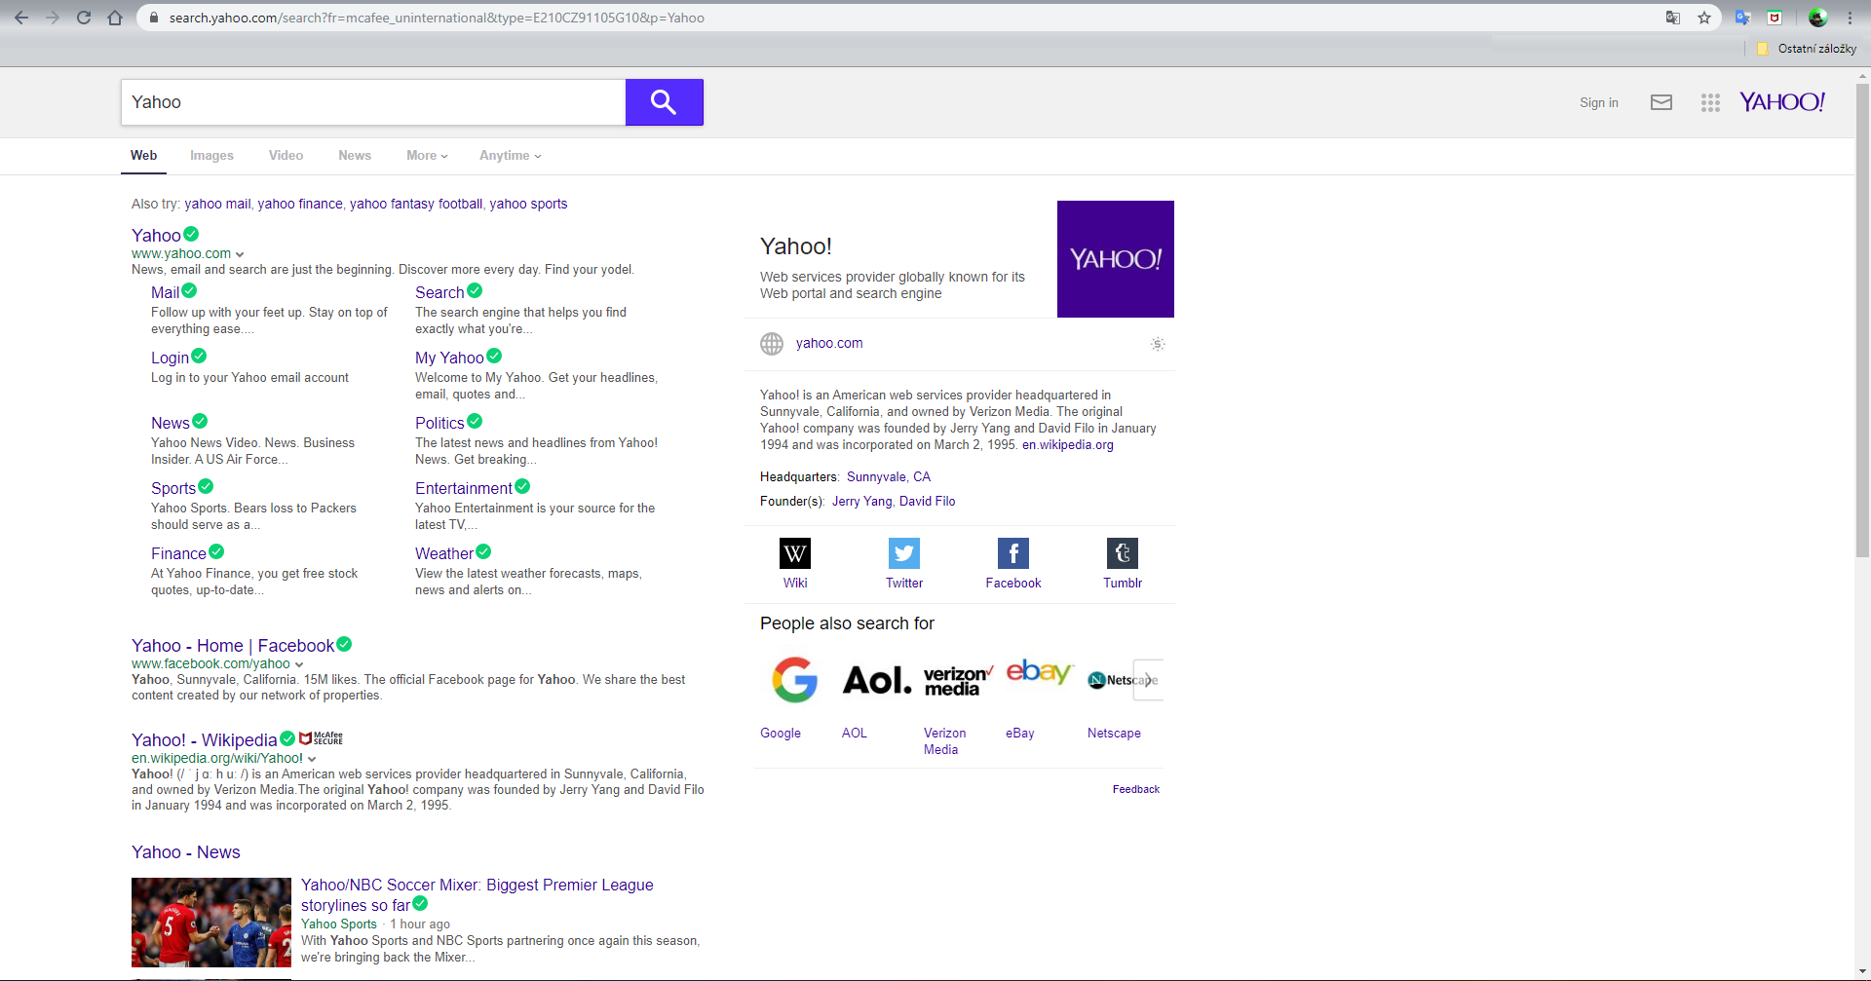This screenshot has width=1871, height=981.
Task: Click the vertical page scrollbar
Action: tap(1863, 321)
